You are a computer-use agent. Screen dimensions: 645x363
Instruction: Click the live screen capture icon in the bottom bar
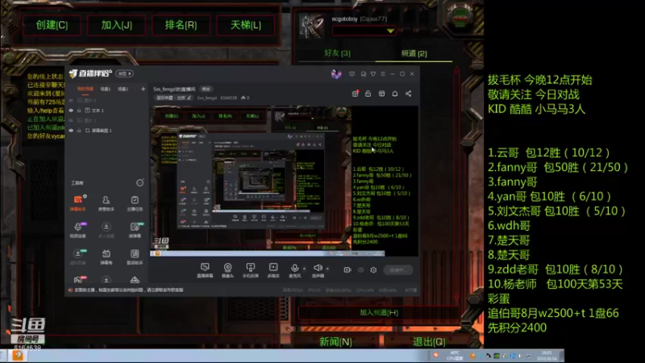pos(205,270)
